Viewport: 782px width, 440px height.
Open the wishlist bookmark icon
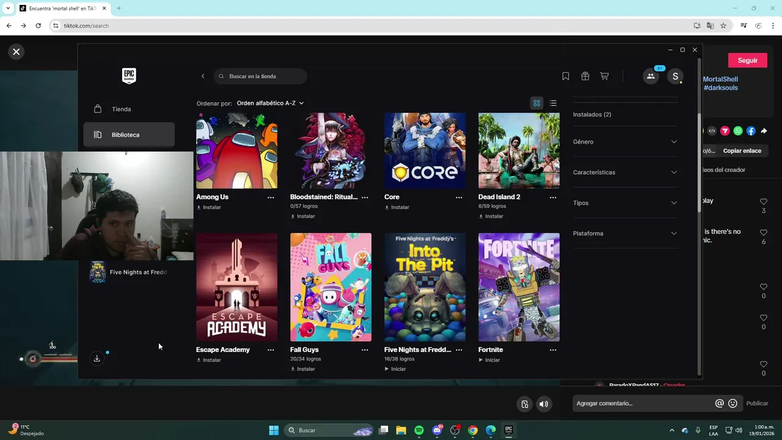[x=566, y=76]
